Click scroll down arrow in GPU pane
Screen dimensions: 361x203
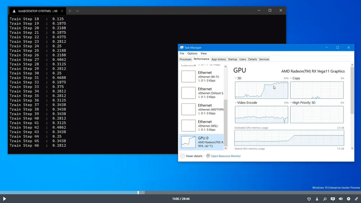352,148
